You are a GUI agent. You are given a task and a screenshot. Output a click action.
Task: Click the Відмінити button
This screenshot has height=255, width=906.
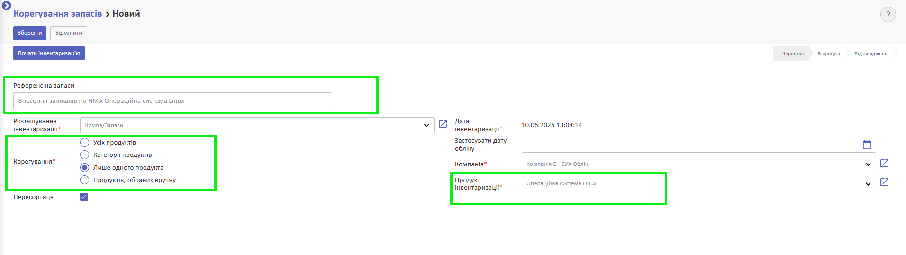(69, 33)
